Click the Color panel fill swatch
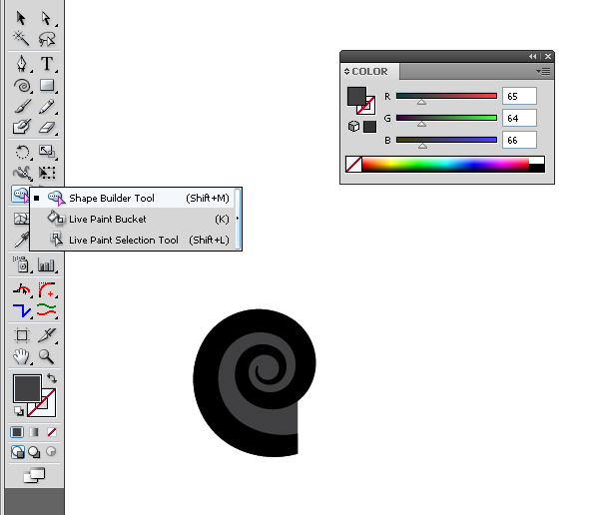 pyautogui.click(x=356, y=96)
